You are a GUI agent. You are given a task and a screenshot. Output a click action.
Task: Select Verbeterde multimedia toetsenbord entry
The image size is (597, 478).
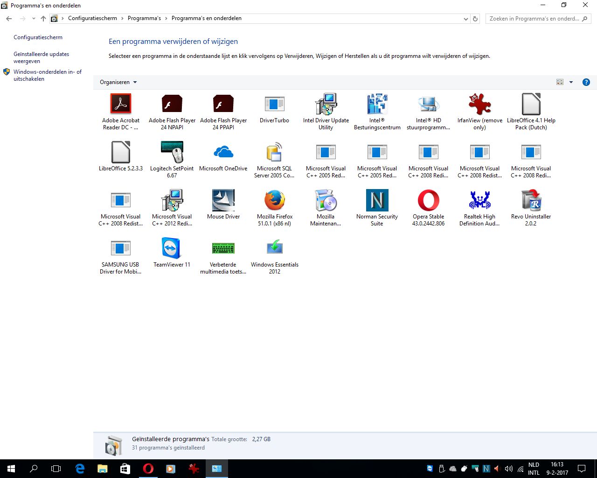coord(223,256)
